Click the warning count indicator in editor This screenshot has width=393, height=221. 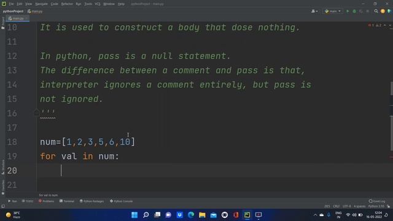coord(378,25)
